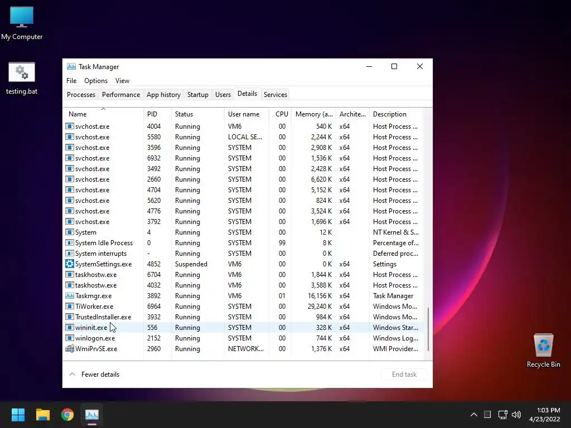Sort by the User name column

tap(246, 114)
